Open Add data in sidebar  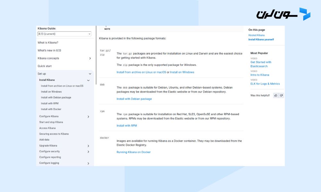tap(44, 140)
